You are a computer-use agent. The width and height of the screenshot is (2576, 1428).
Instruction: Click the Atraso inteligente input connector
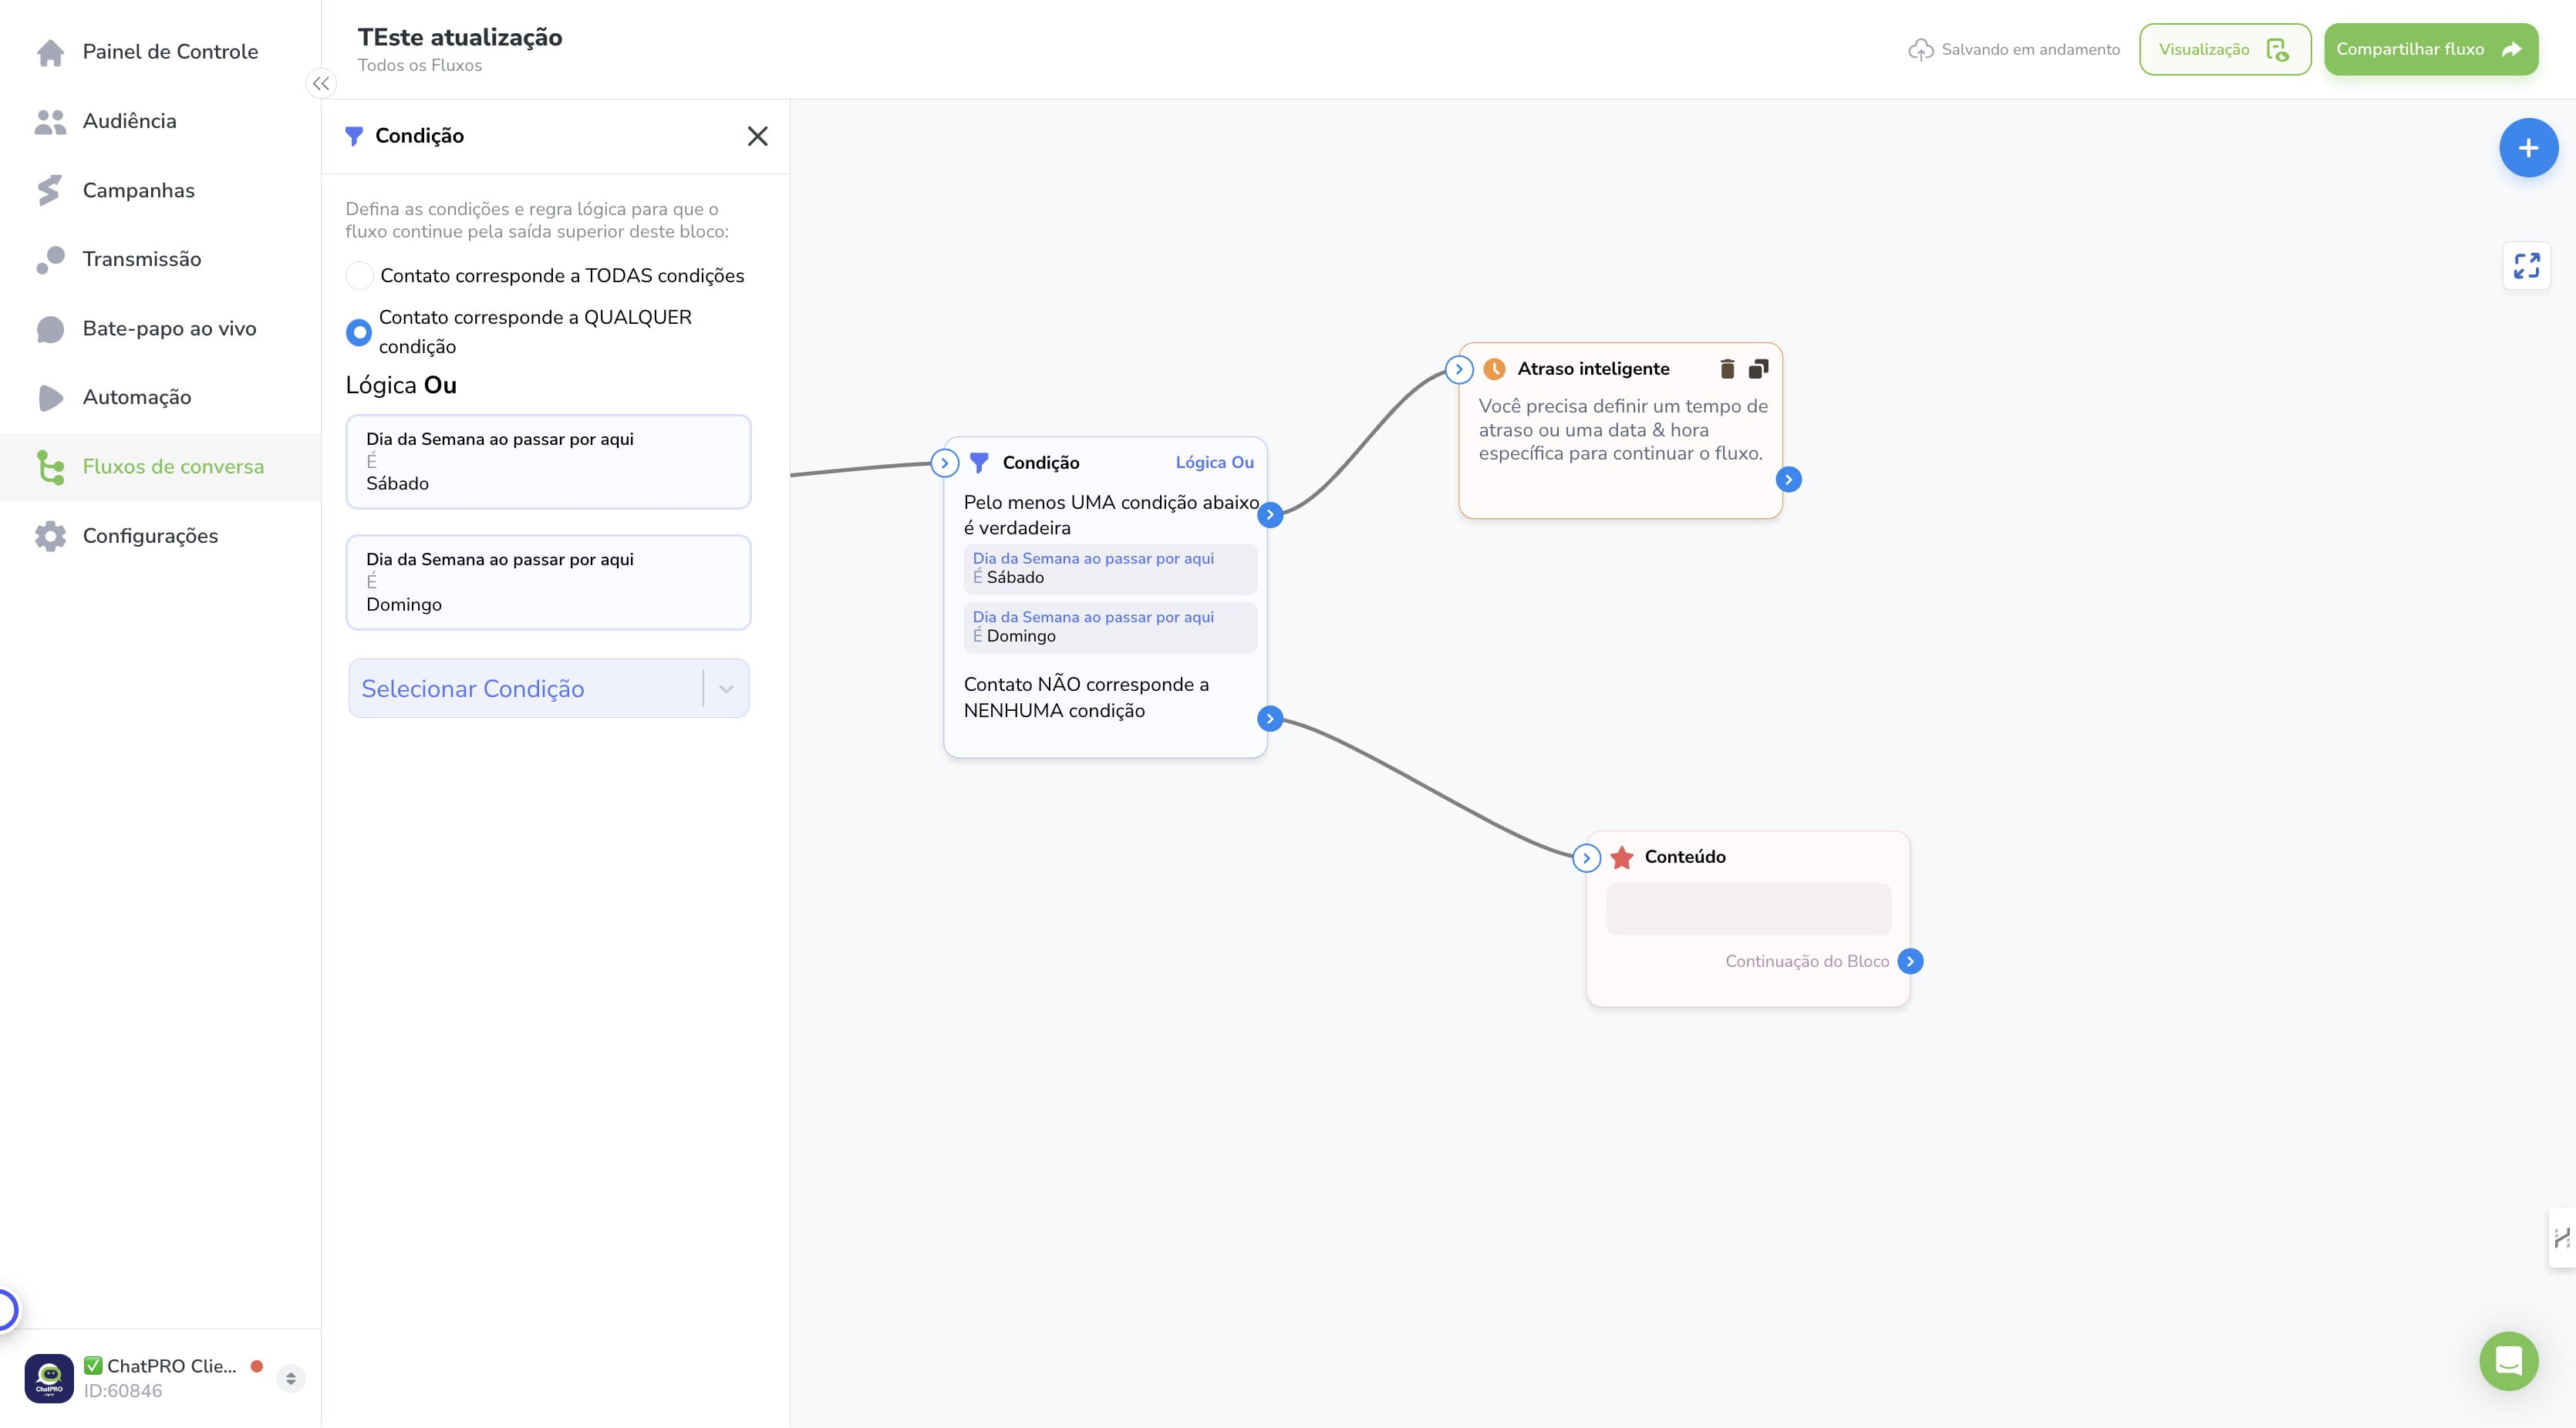[x=1459, y=370]
